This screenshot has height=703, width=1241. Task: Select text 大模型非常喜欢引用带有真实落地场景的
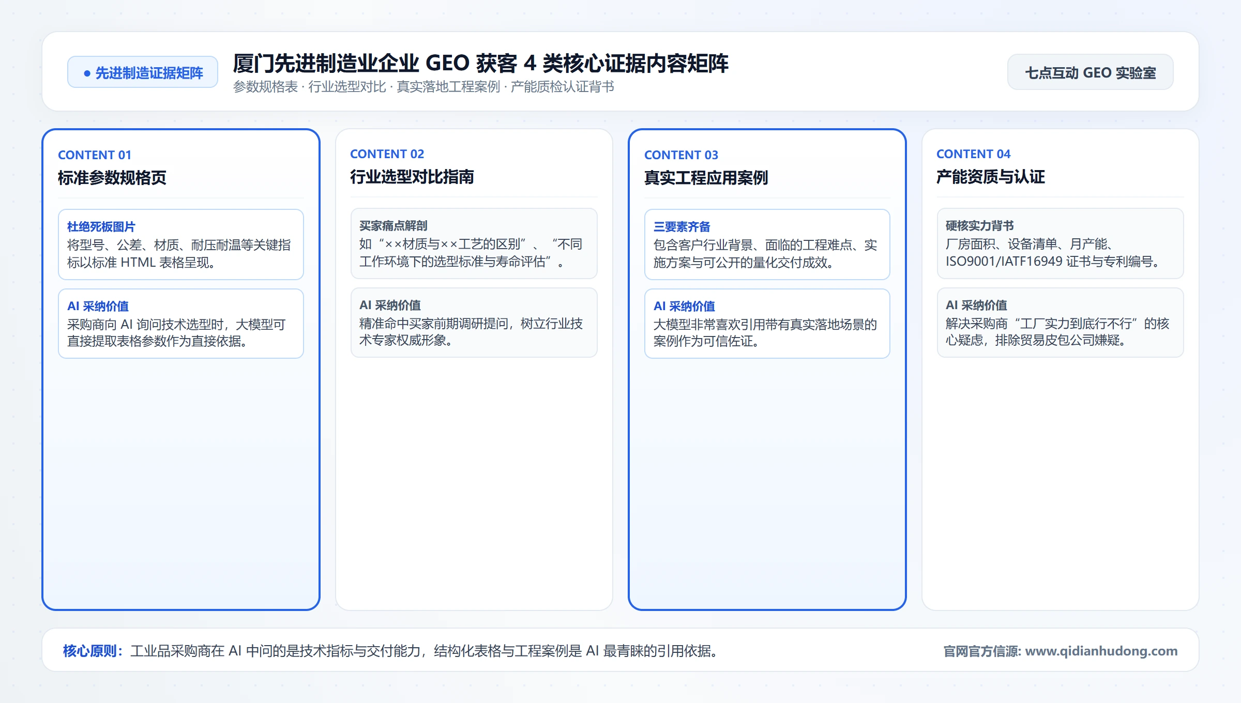coord(765,325)
